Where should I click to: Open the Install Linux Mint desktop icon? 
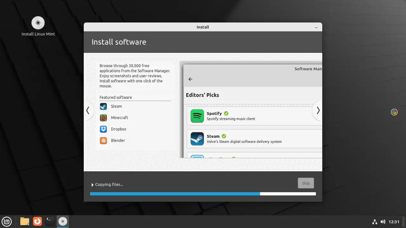tap(38, 23)
